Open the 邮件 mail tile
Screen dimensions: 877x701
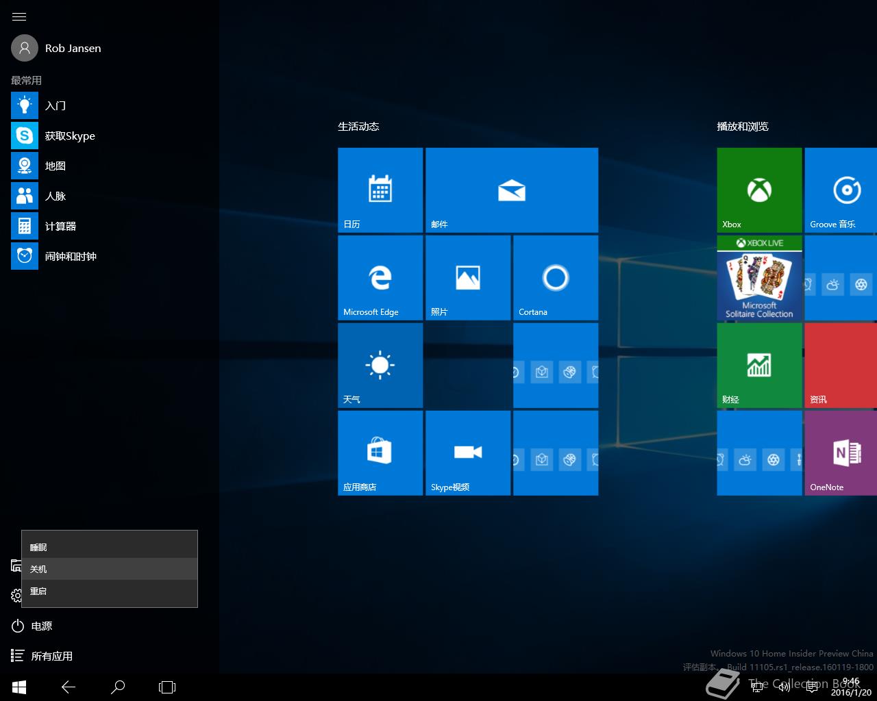click(512, 190)
